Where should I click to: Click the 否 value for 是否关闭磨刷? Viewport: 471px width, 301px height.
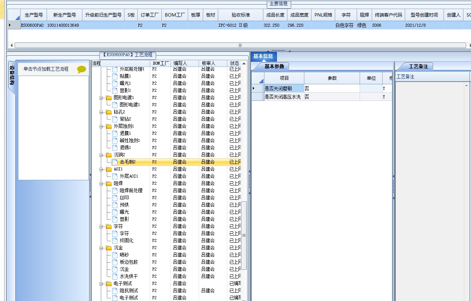tap(332, 88)
